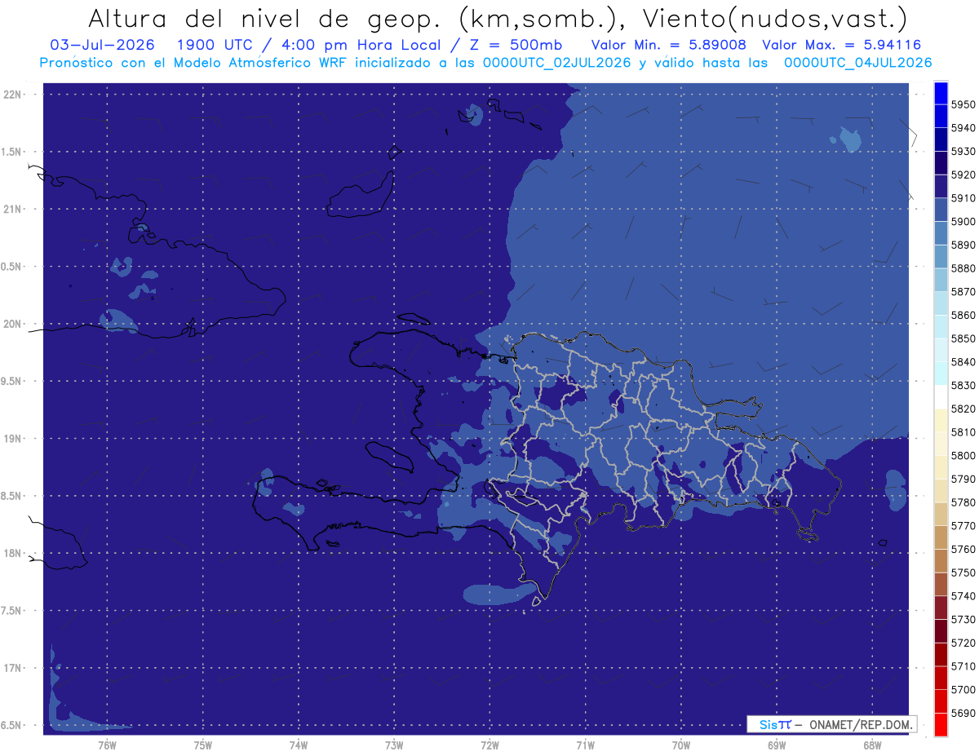Click the '76W' longitude label
The height and width of the screenshot is (756, 979).
107,745
